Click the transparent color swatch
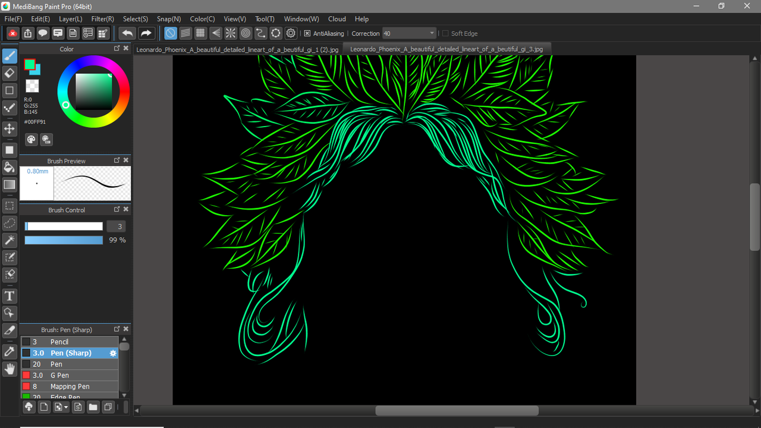761x428 pixels. (x=32, y=86)
